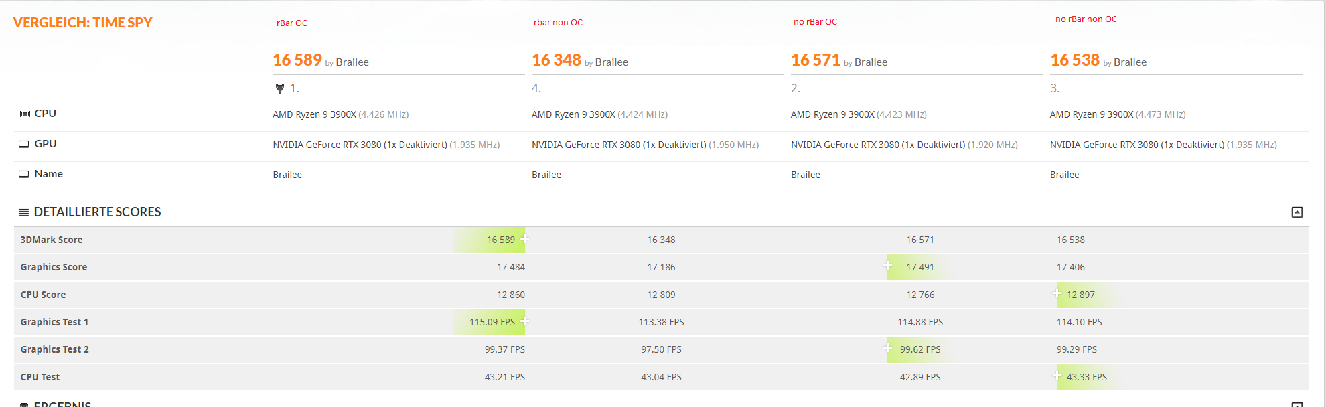Click the highlighted 115.09 FPS cell
Screen dimensions: 1326x407
(x=489, y=322)
